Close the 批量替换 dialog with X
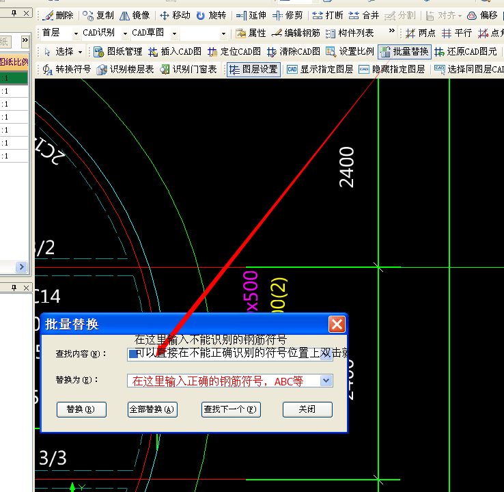This screenshot has width=504, height=492. [337, 324]
